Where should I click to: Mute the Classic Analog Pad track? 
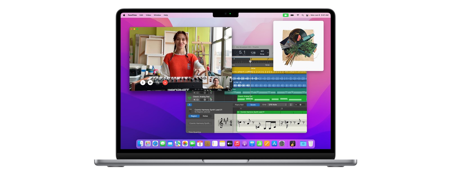(194, 100)
